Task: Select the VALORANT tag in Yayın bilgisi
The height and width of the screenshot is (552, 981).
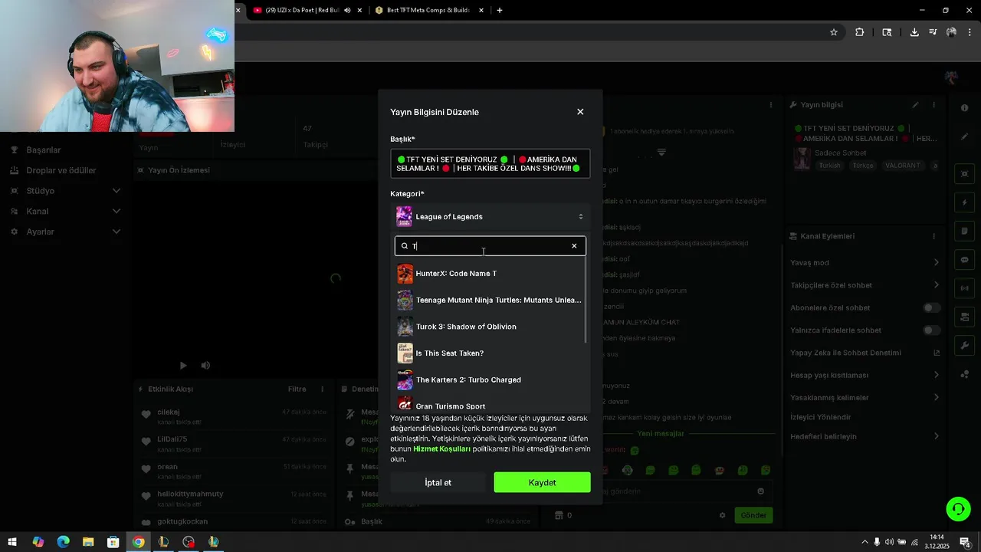Action: click(903, 166)
